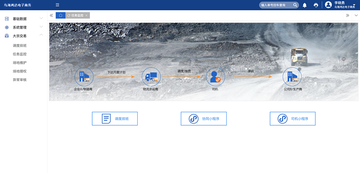This screenshot has width=360, height=173.
Task: Click the search magnifier icon
Action: pos(295,5)
